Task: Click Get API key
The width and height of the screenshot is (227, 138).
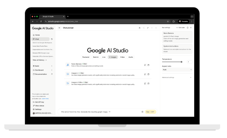Action: pos(38,102)
